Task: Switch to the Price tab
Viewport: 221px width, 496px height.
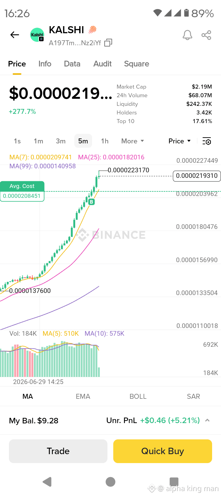Action: (x=17, y=64)
